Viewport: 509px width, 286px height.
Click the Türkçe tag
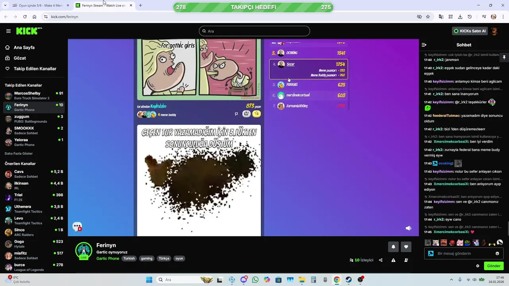(x=164, y=258)
